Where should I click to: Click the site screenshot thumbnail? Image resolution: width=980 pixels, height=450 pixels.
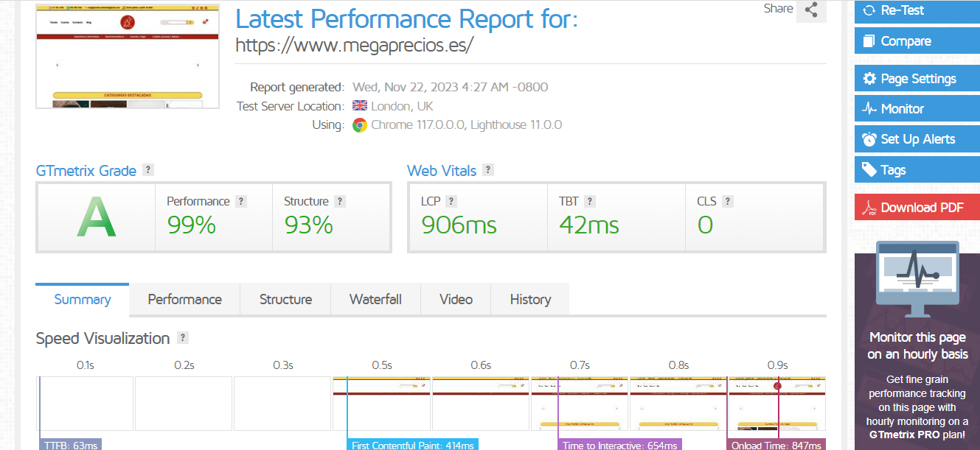tap(128, 56)
